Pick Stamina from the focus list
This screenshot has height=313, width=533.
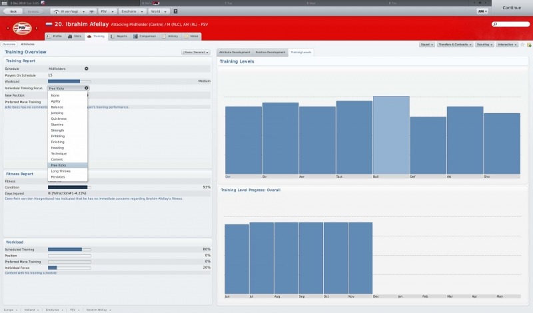tap(57, 124)
